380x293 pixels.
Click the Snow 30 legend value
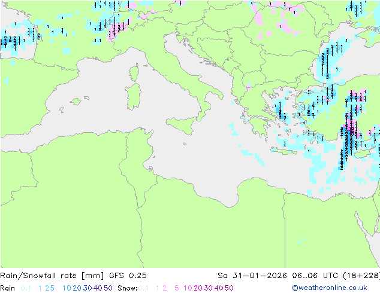coord(209,288)
